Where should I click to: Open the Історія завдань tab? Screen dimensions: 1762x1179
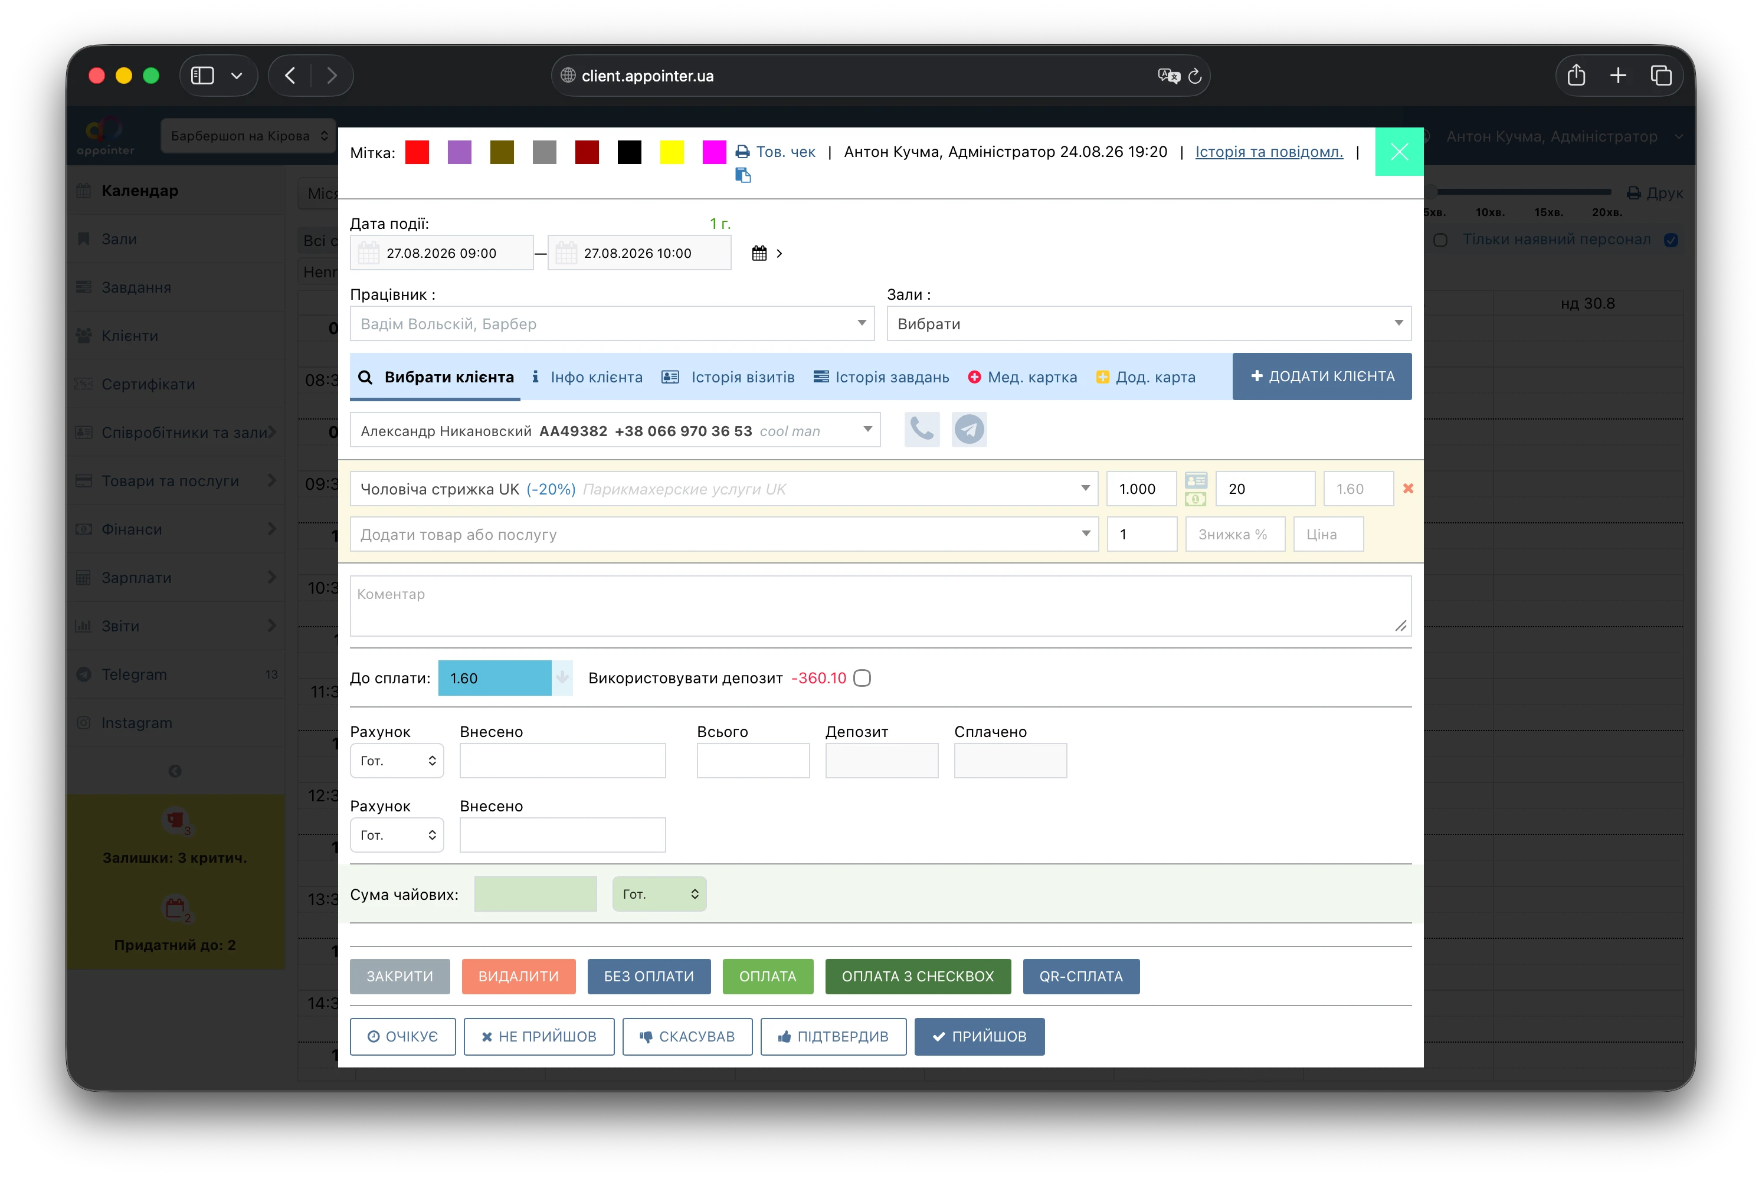coord(881,376)
